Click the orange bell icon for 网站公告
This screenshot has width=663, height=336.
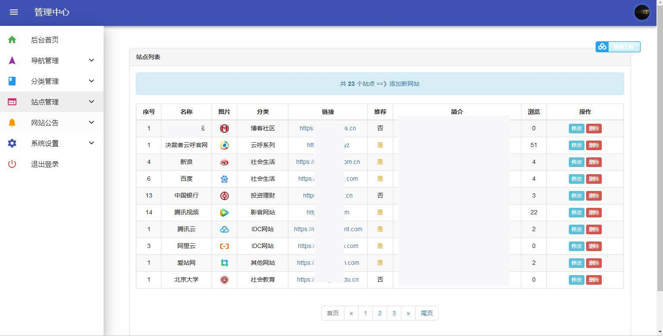12,122
